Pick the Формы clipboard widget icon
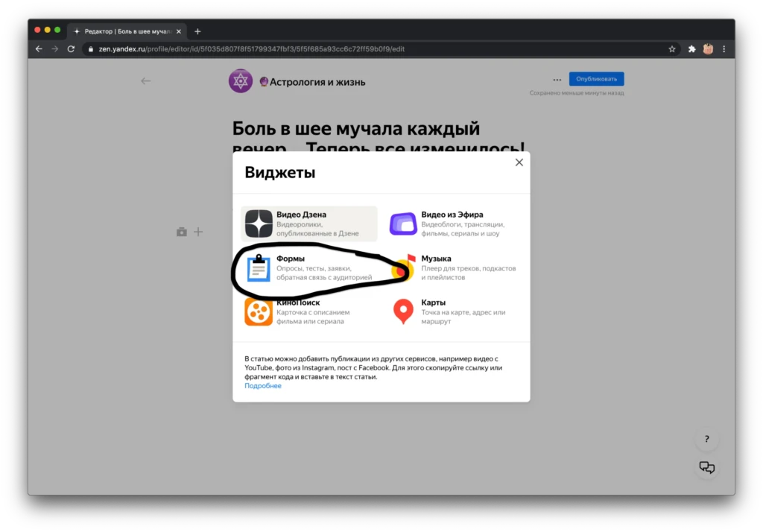 click(x=259, y=267)
